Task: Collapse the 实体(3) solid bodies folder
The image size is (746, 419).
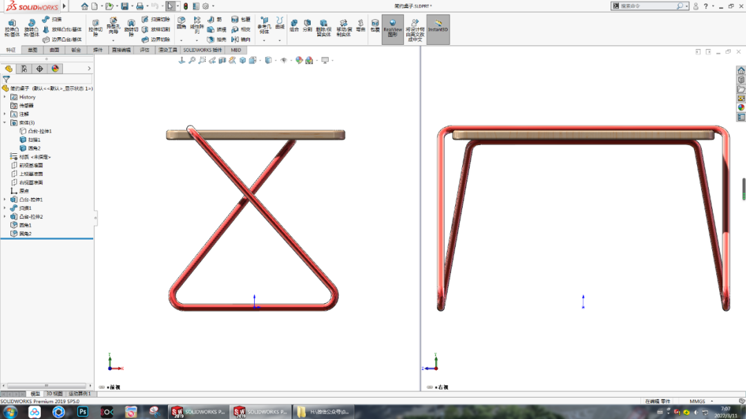Action: tap(5, 123)
